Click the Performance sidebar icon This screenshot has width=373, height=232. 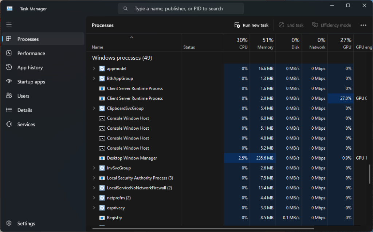pos(9,53)
